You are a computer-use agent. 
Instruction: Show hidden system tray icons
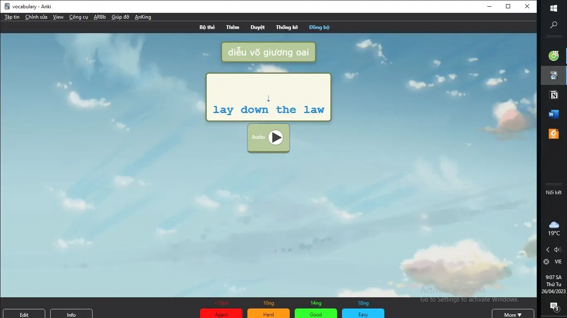tap(548, 250)
